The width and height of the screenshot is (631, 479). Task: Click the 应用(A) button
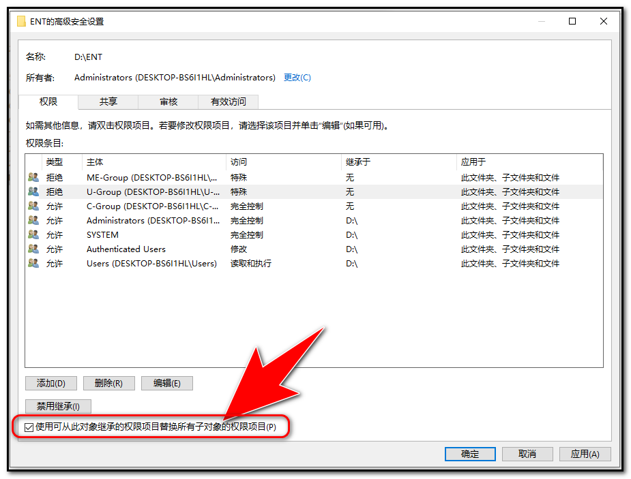(x=585, y=454)
